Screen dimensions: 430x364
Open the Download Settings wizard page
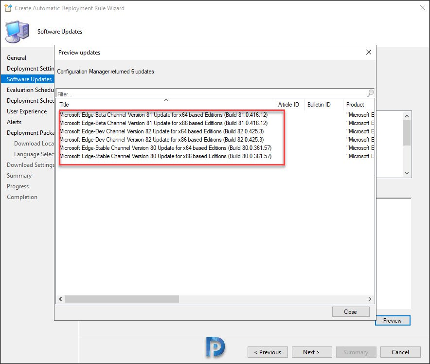point(31,164)
